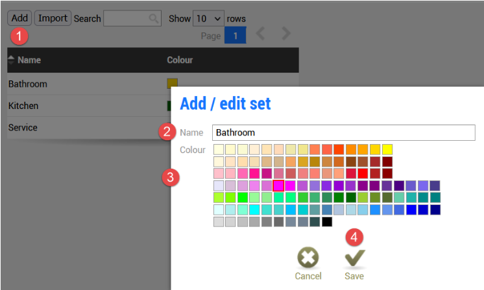This screenshot has height=290, width=484.
Task: Select the Service row in the table
Action: coord(84,127)
